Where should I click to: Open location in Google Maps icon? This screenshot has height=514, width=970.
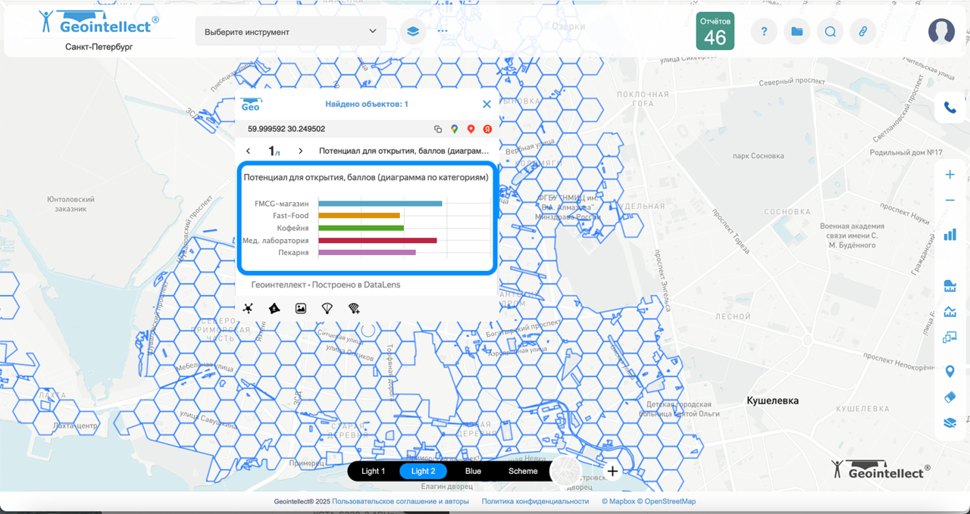click(455, 129)
